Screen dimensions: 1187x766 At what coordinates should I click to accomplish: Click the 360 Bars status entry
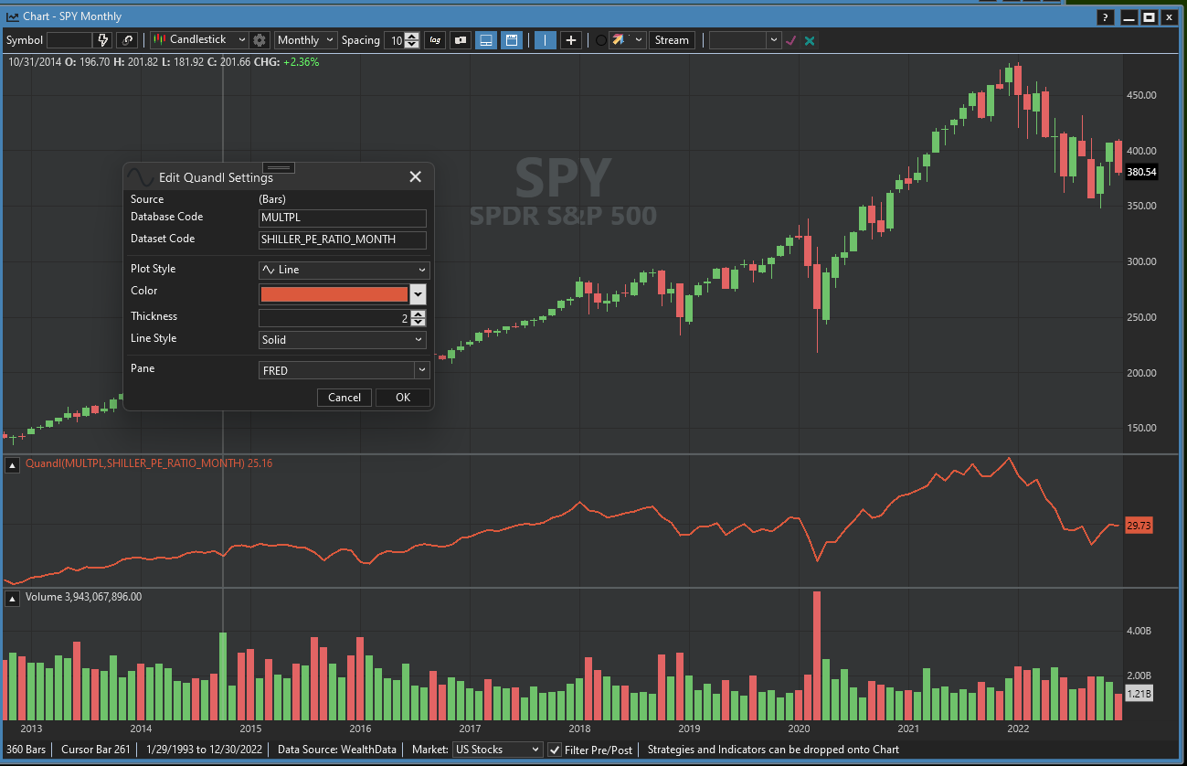[27, 750]
